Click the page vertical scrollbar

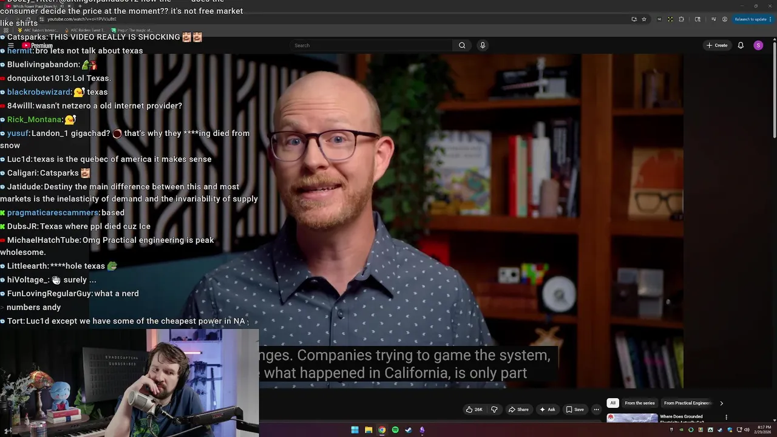(x=774, y=91)
